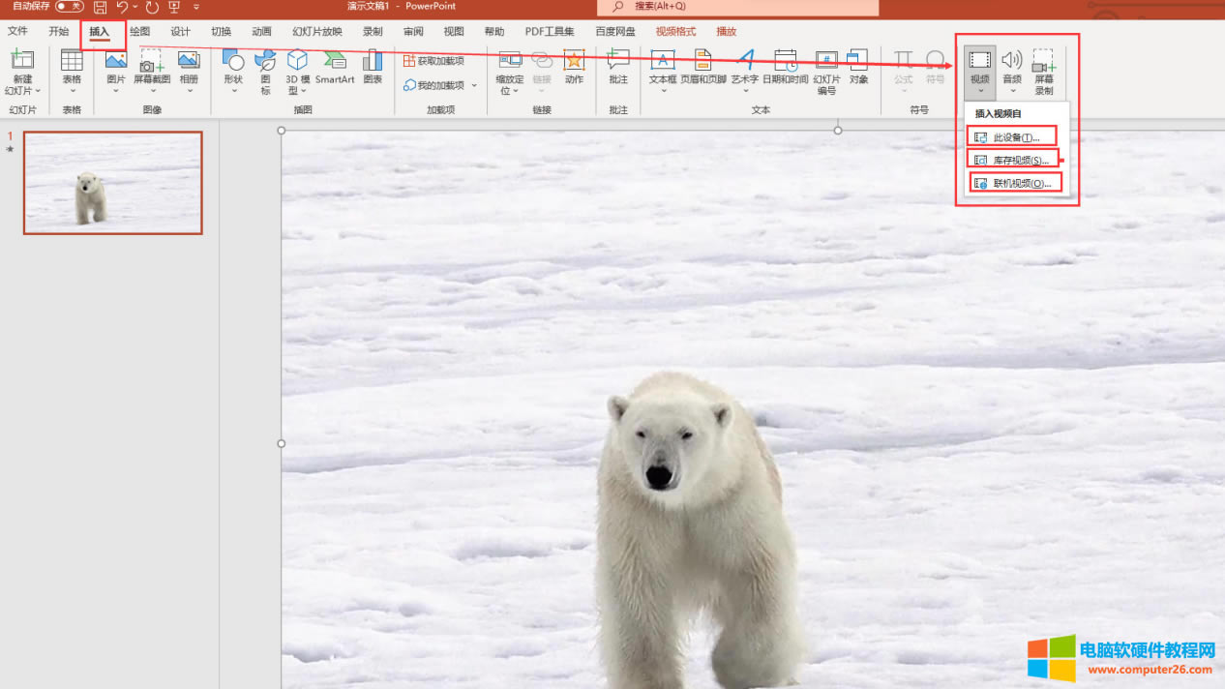Insert a SmartArt graphic
The height and width of the screenshot is (689, 1225).
coord(335,61)
